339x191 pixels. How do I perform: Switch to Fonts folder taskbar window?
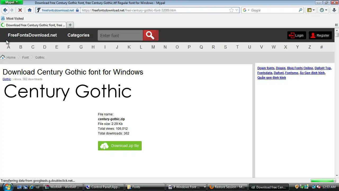click(145, 187)
